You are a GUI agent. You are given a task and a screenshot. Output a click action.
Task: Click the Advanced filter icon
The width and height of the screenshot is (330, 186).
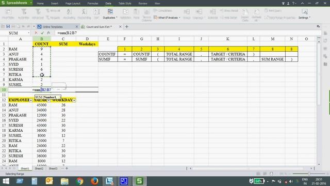[x=38, y=11]
